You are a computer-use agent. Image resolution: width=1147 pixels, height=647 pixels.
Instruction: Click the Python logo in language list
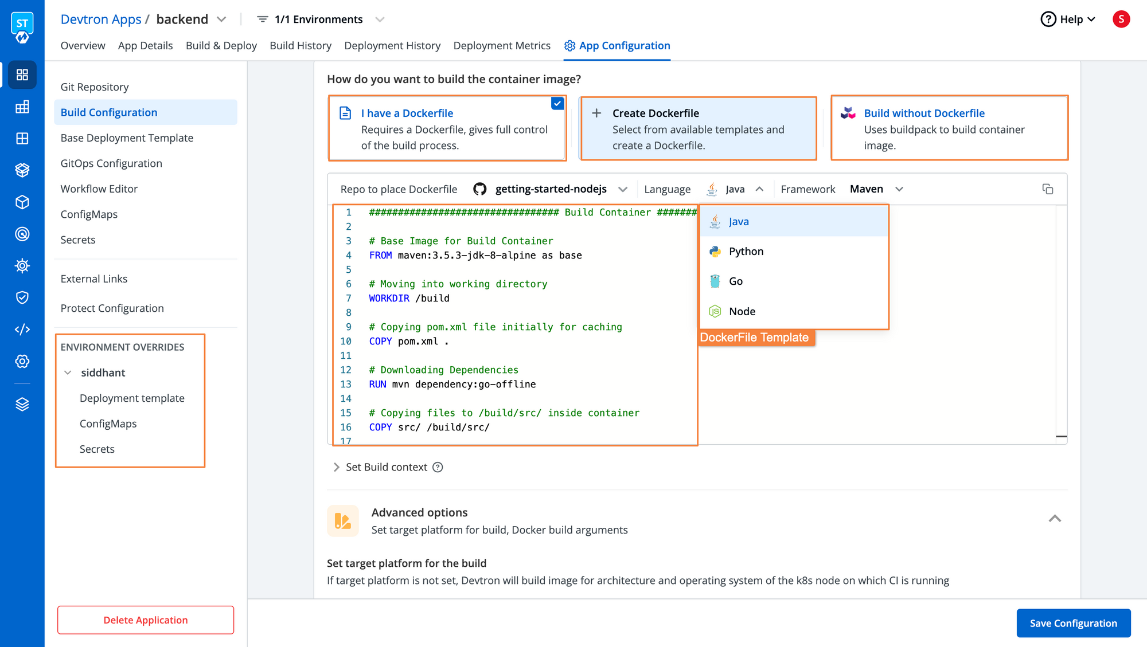point(715,251)
